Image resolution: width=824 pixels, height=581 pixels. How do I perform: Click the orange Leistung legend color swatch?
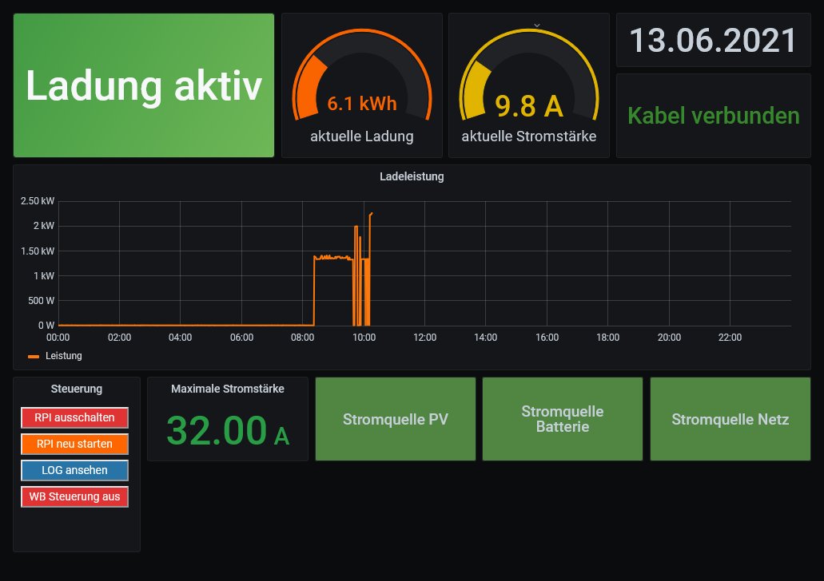[x=34, y=356]
